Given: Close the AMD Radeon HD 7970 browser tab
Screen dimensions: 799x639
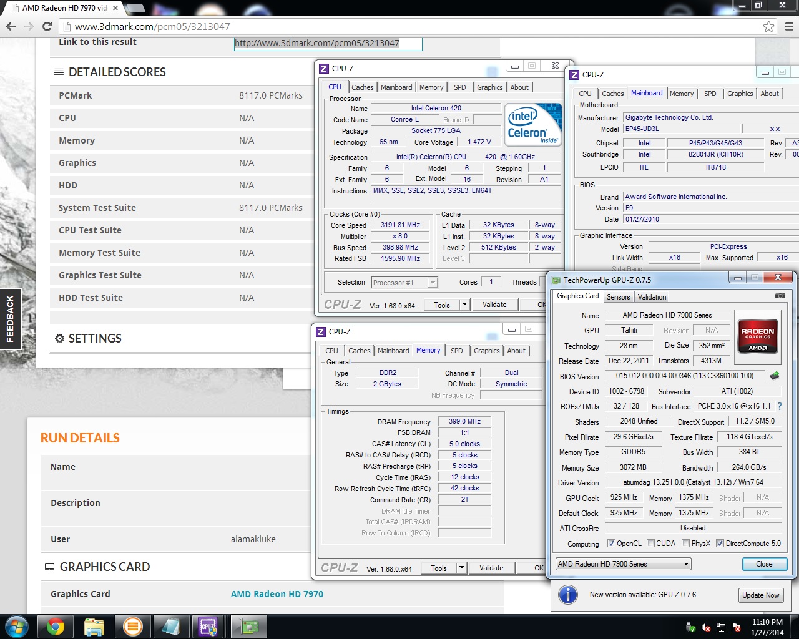Looking at the screenshot, I should tap(115, 8).
